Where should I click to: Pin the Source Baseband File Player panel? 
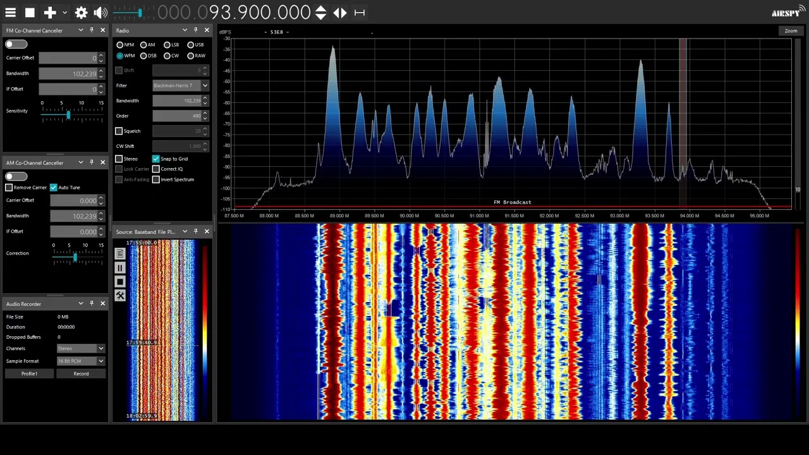click(196, 232)
